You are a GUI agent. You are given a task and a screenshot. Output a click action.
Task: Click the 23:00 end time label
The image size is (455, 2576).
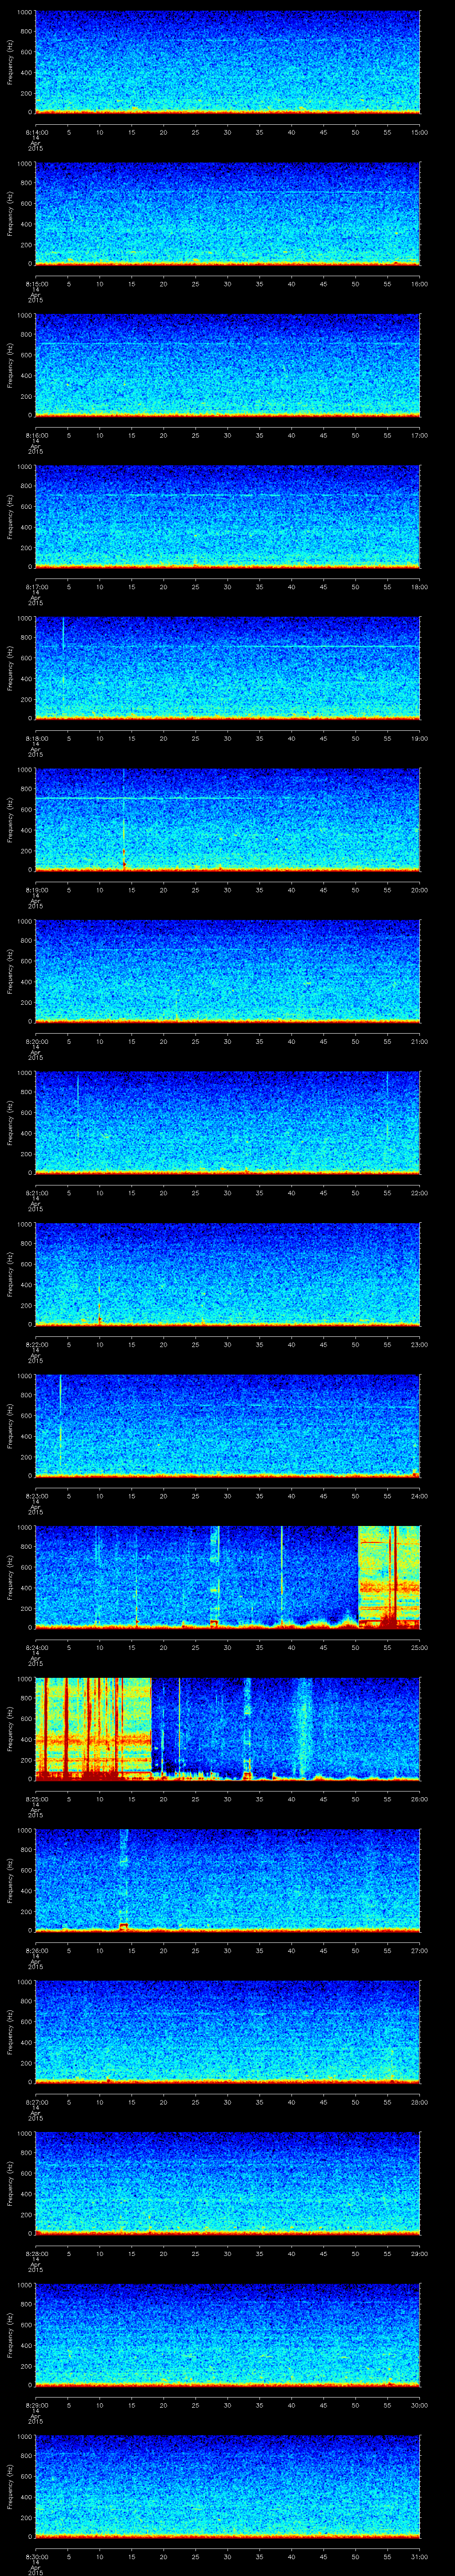point(420,1344)
